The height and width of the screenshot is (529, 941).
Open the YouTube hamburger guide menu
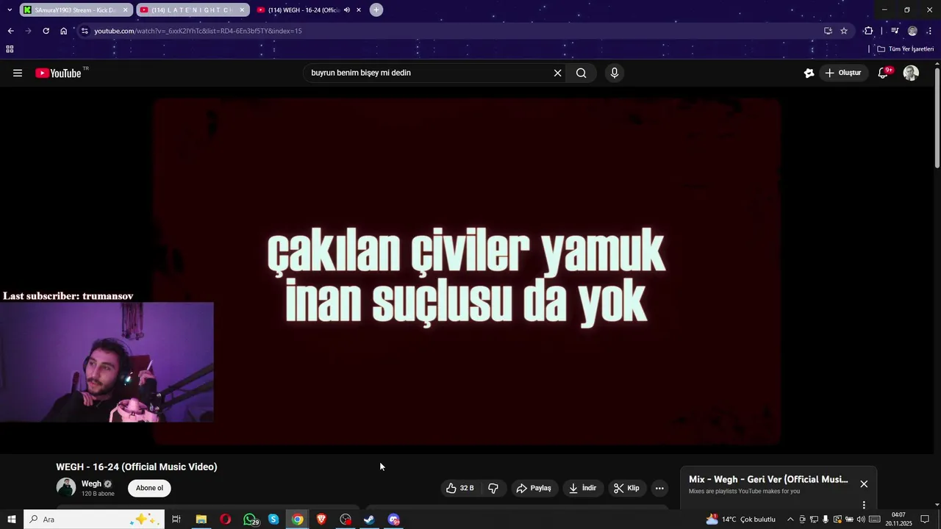(x=18, y=73)
